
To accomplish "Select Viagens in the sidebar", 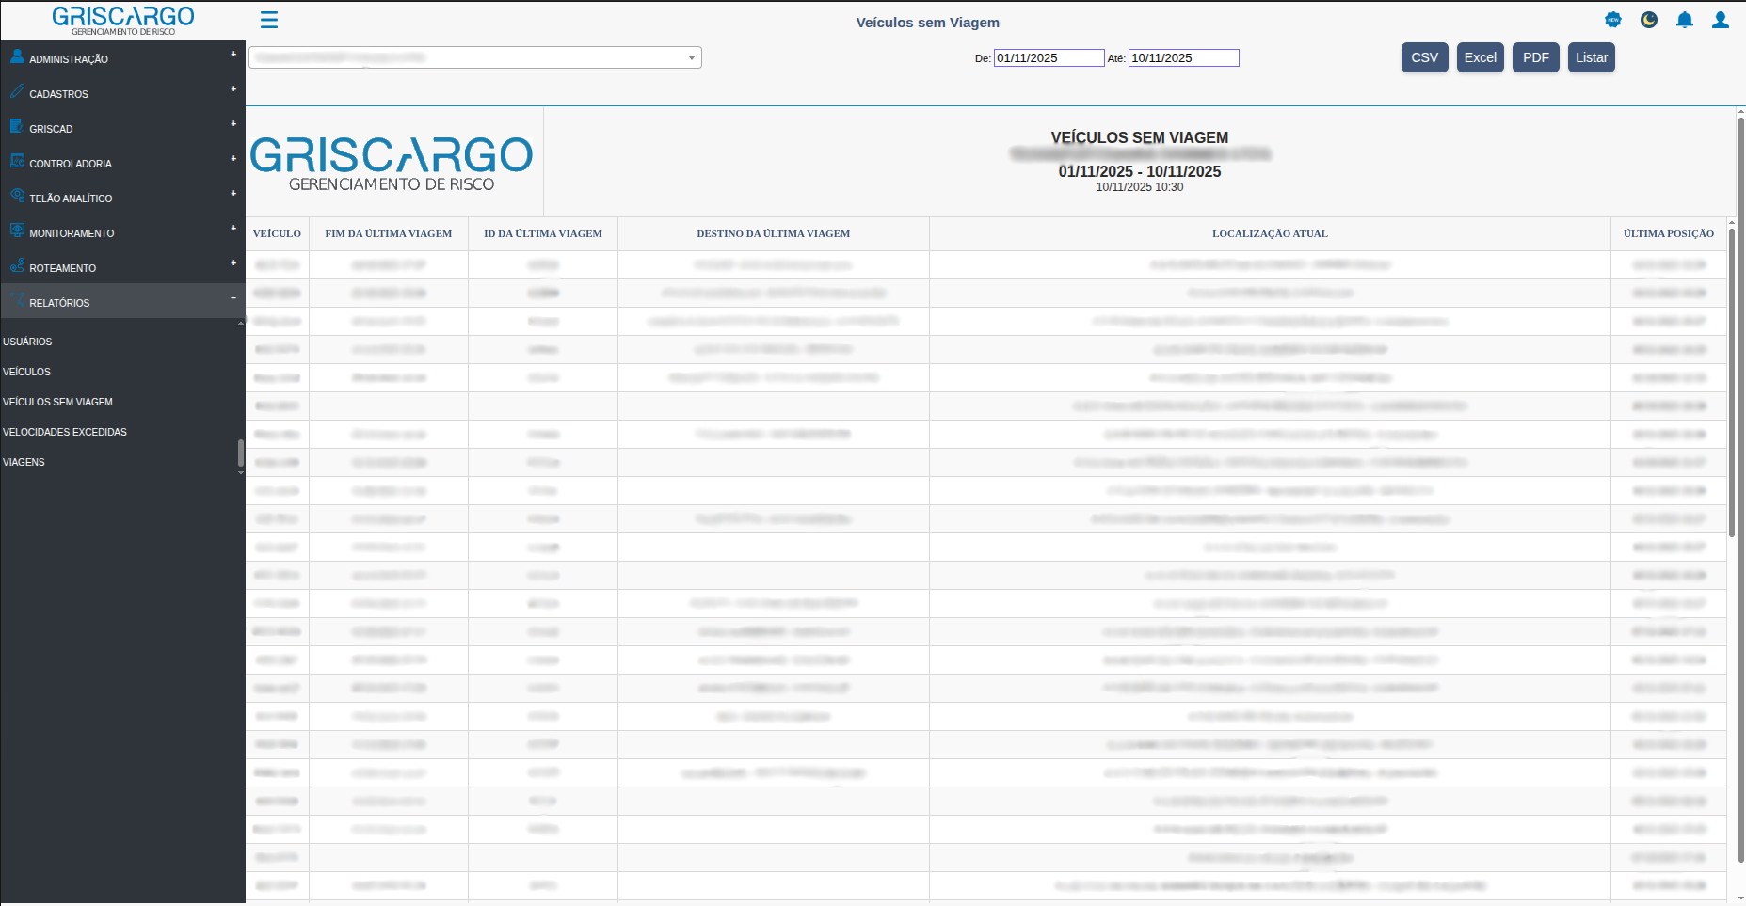I will coord(24,462).
